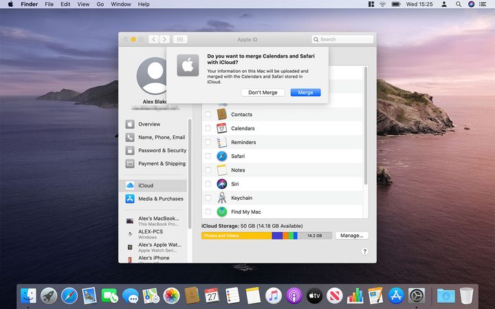Screen dimensions: 495x309
Task: Open Wi-Fi status in menu bar
Action: 383,4
